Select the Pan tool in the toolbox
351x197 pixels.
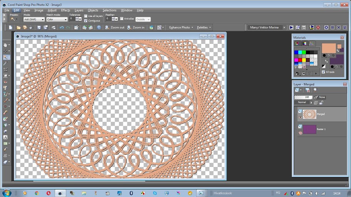pyautogui.click(x=5, y=45)
